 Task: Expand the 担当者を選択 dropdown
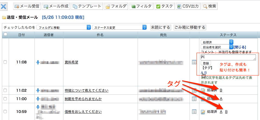point(217,47)
